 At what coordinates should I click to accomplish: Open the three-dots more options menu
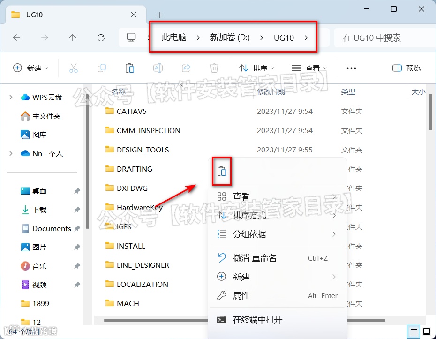351,68
